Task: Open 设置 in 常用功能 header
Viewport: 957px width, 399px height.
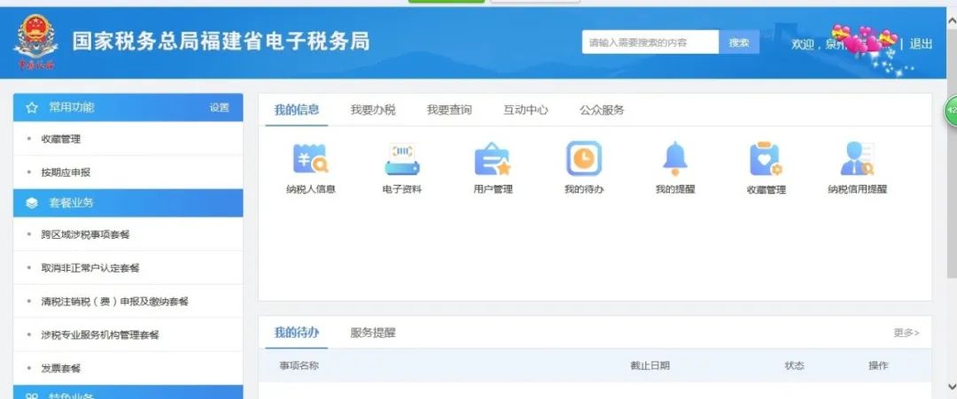Action: click(219, 108)
